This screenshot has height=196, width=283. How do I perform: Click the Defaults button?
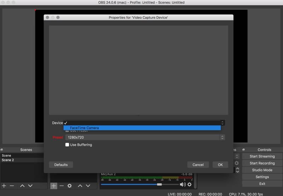pos(61,165)
